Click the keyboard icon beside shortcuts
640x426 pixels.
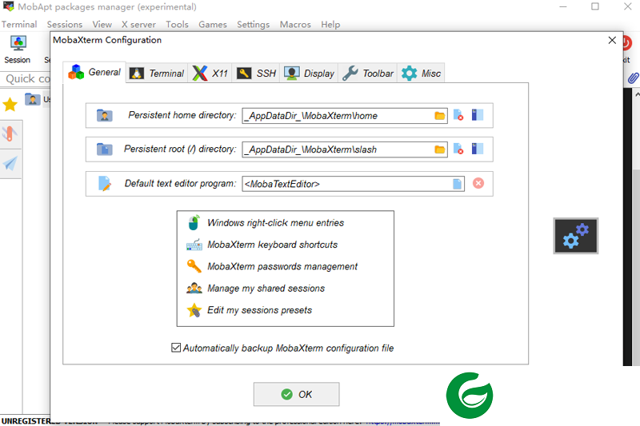point(194,245)
